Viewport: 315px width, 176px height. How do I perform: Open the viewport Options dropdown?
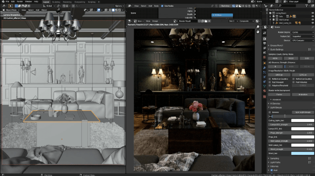pyautogui.click(x=119, y=6)
